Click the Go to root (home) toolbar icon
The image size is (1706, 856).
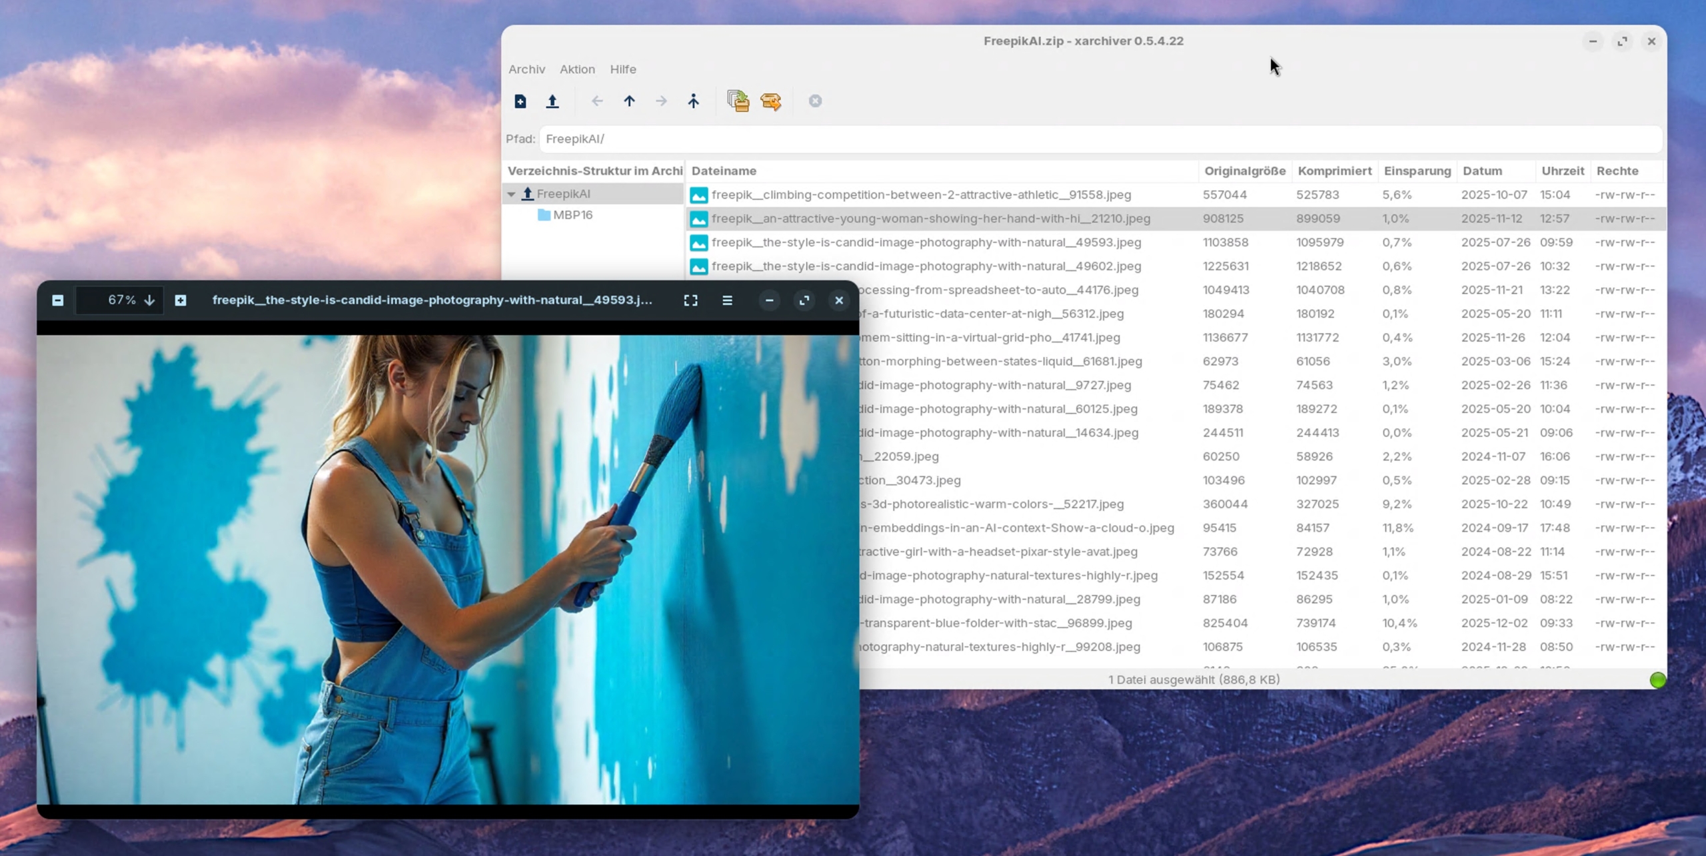693,101
